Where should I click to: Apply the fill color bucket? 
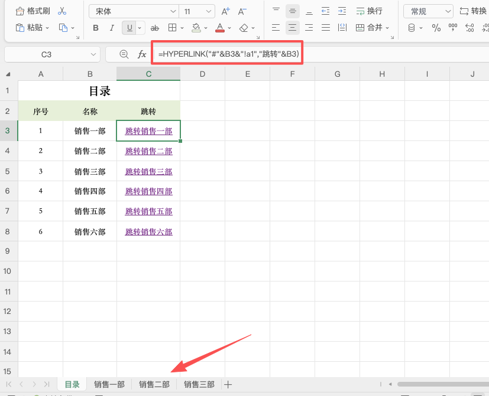196,28
